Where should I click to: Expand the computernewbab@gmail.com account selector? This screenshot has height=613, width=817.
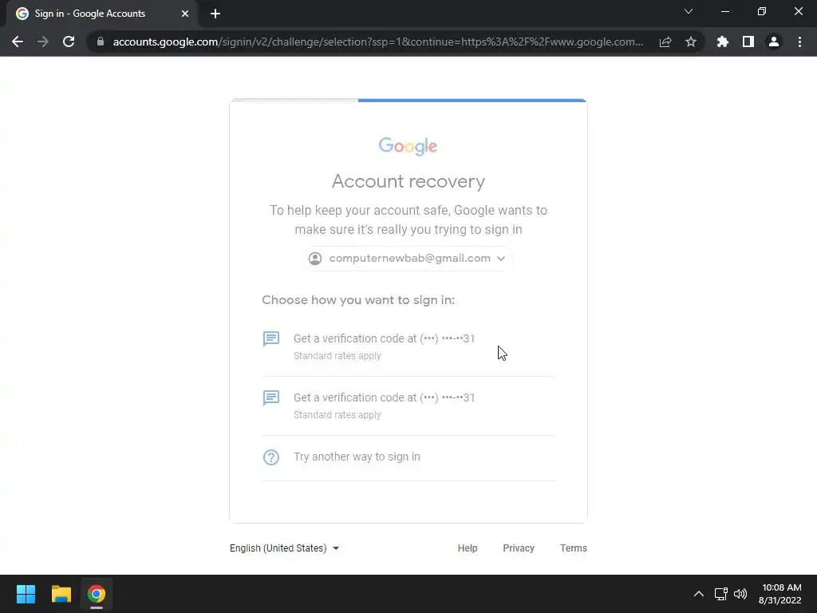tap(408, 259)
